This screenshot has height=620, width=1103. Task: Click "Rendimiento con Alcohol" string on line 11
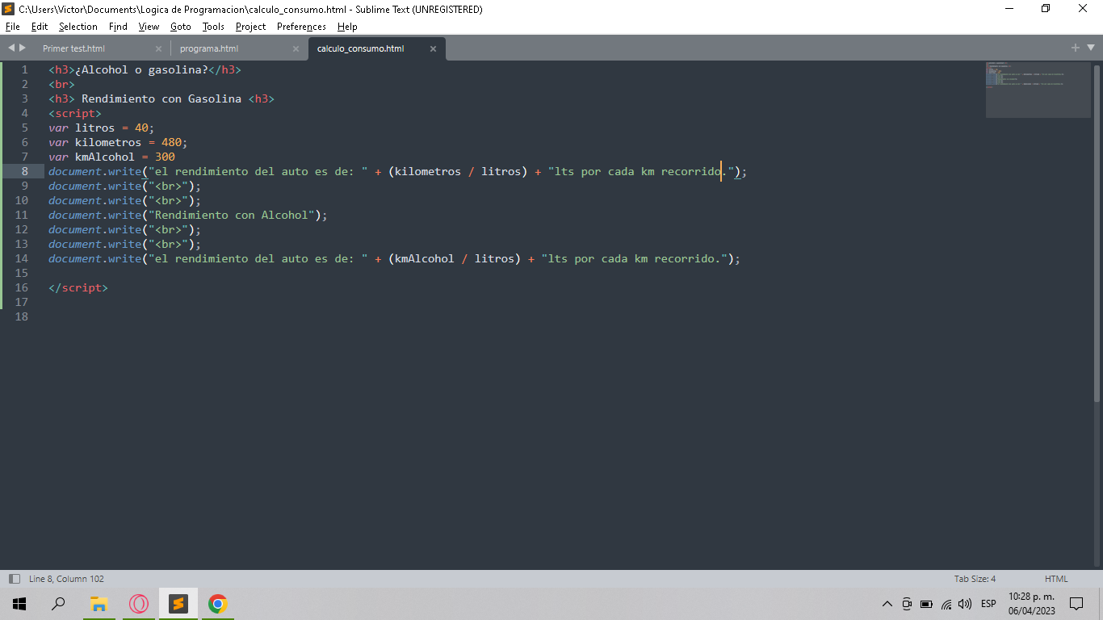tap(232, 215)
